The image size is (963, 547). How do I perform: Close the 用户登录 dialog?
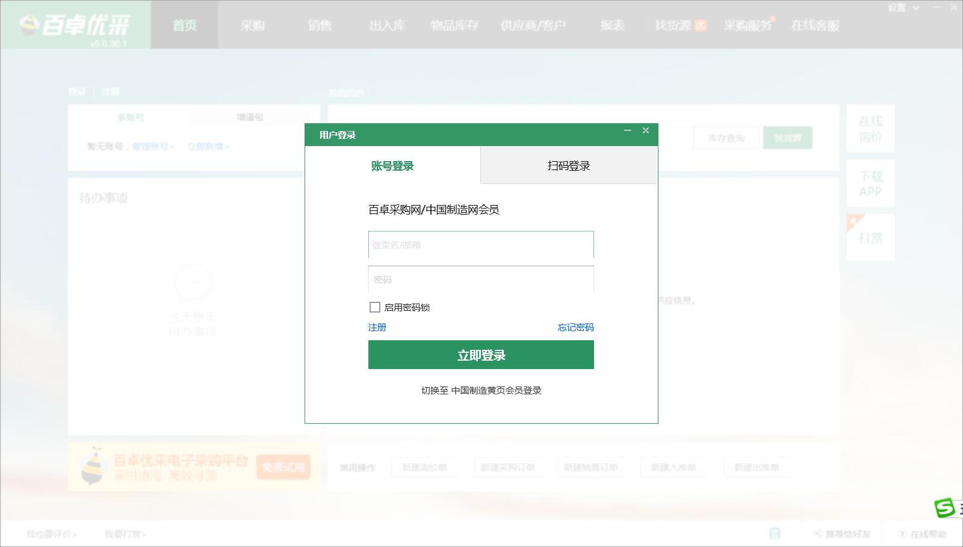[646, 130]
